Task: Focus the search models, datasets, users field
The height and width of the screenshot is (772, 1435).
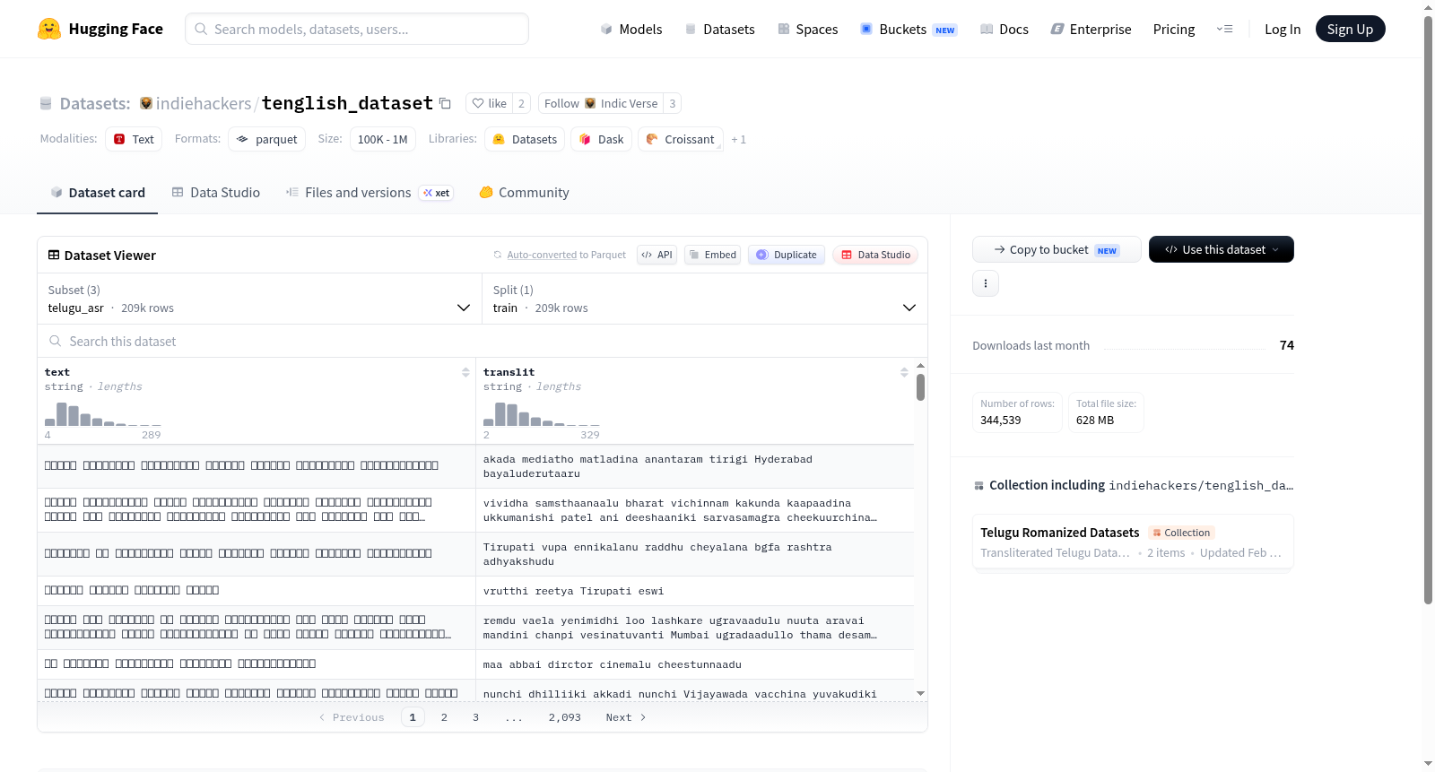Action: click(357, 29)
